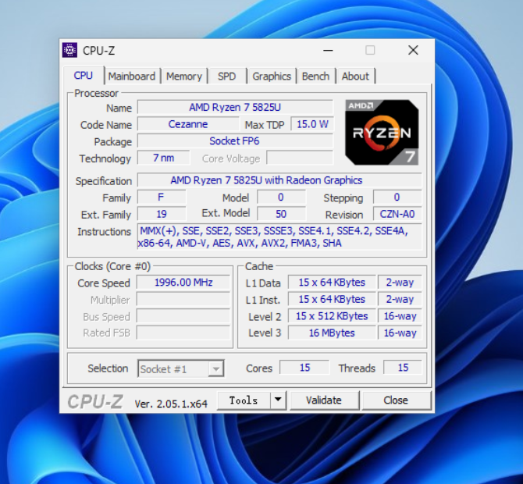Click the L1 Inst. 2-way associativity value
This screenshot has width=523, height=484.
click(x=400, y=299)
